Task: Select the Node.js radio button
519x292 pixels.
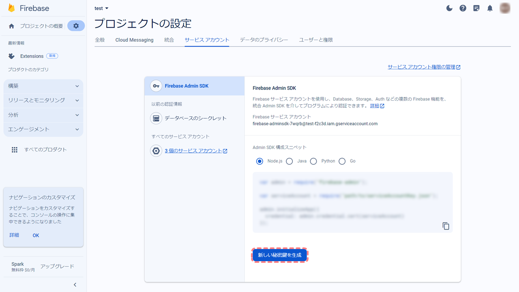Action: coord(259,161)
